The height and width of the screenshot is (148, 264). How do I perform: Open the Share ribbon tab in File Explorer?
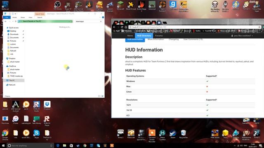click(x=23, y=17)
